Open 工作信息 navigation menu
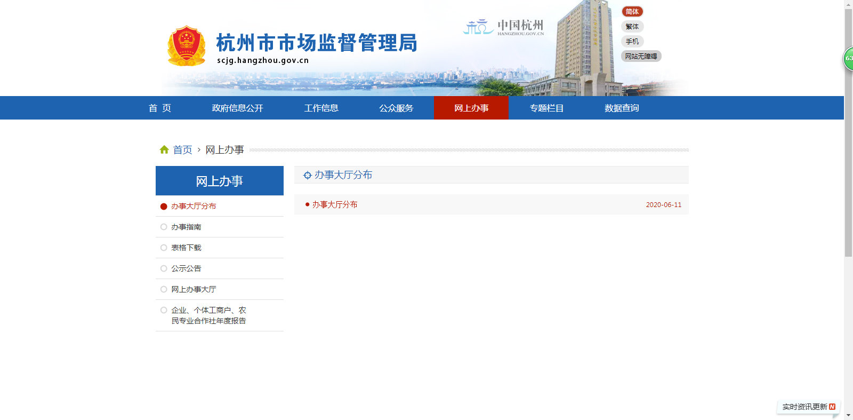Screen dimensions: 853x420 click(x=321, y=108)
